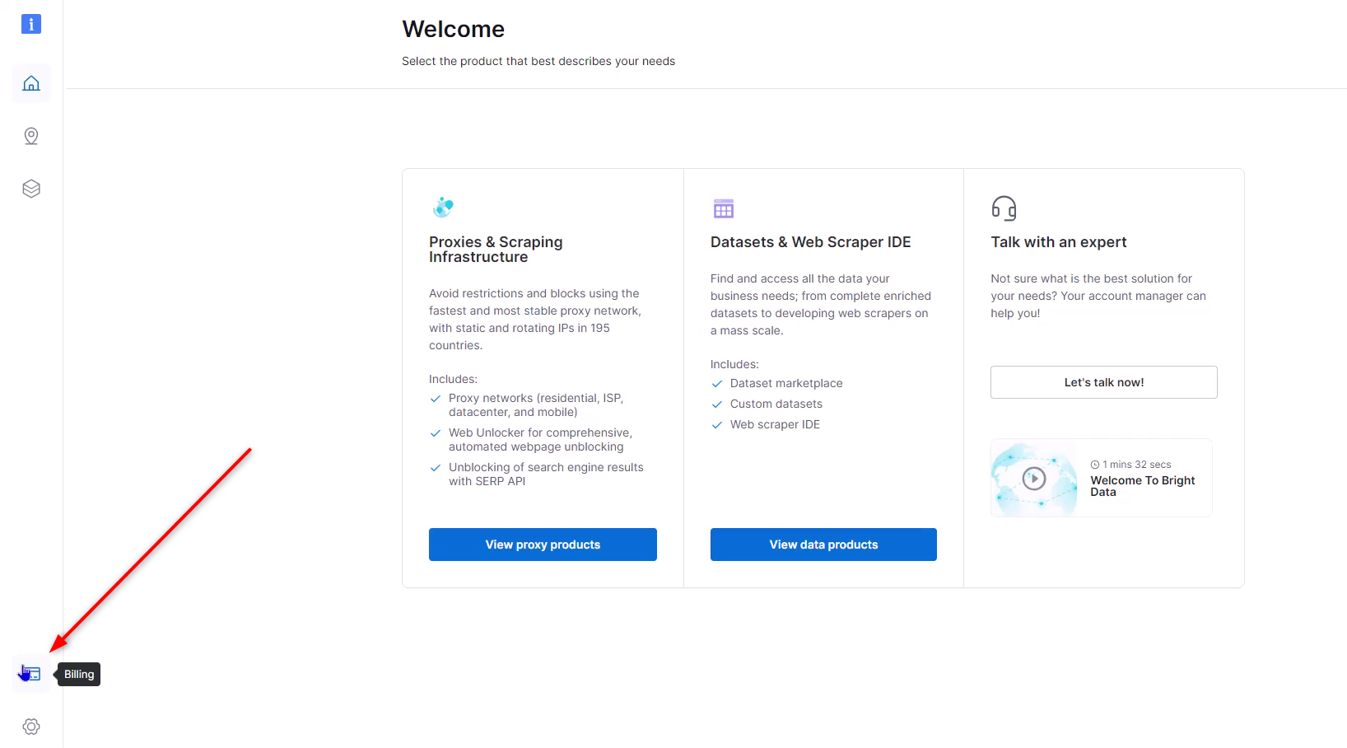
Task: Click Let's talk now! button
Action: pos(1103,382)
